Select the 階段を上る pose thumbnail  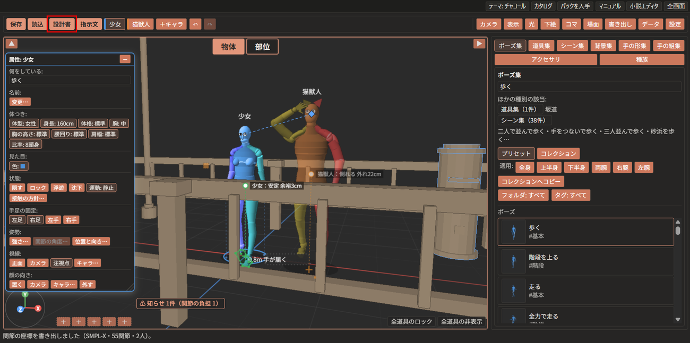(513, 261)
